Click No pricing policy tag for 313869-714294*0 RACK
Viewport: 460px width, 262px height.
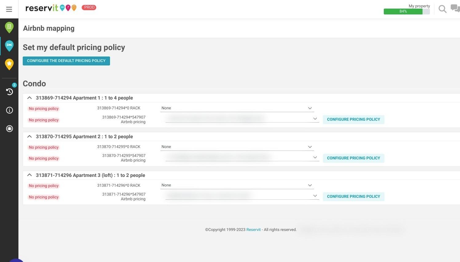pyautogui.click(x=44, y=109)
